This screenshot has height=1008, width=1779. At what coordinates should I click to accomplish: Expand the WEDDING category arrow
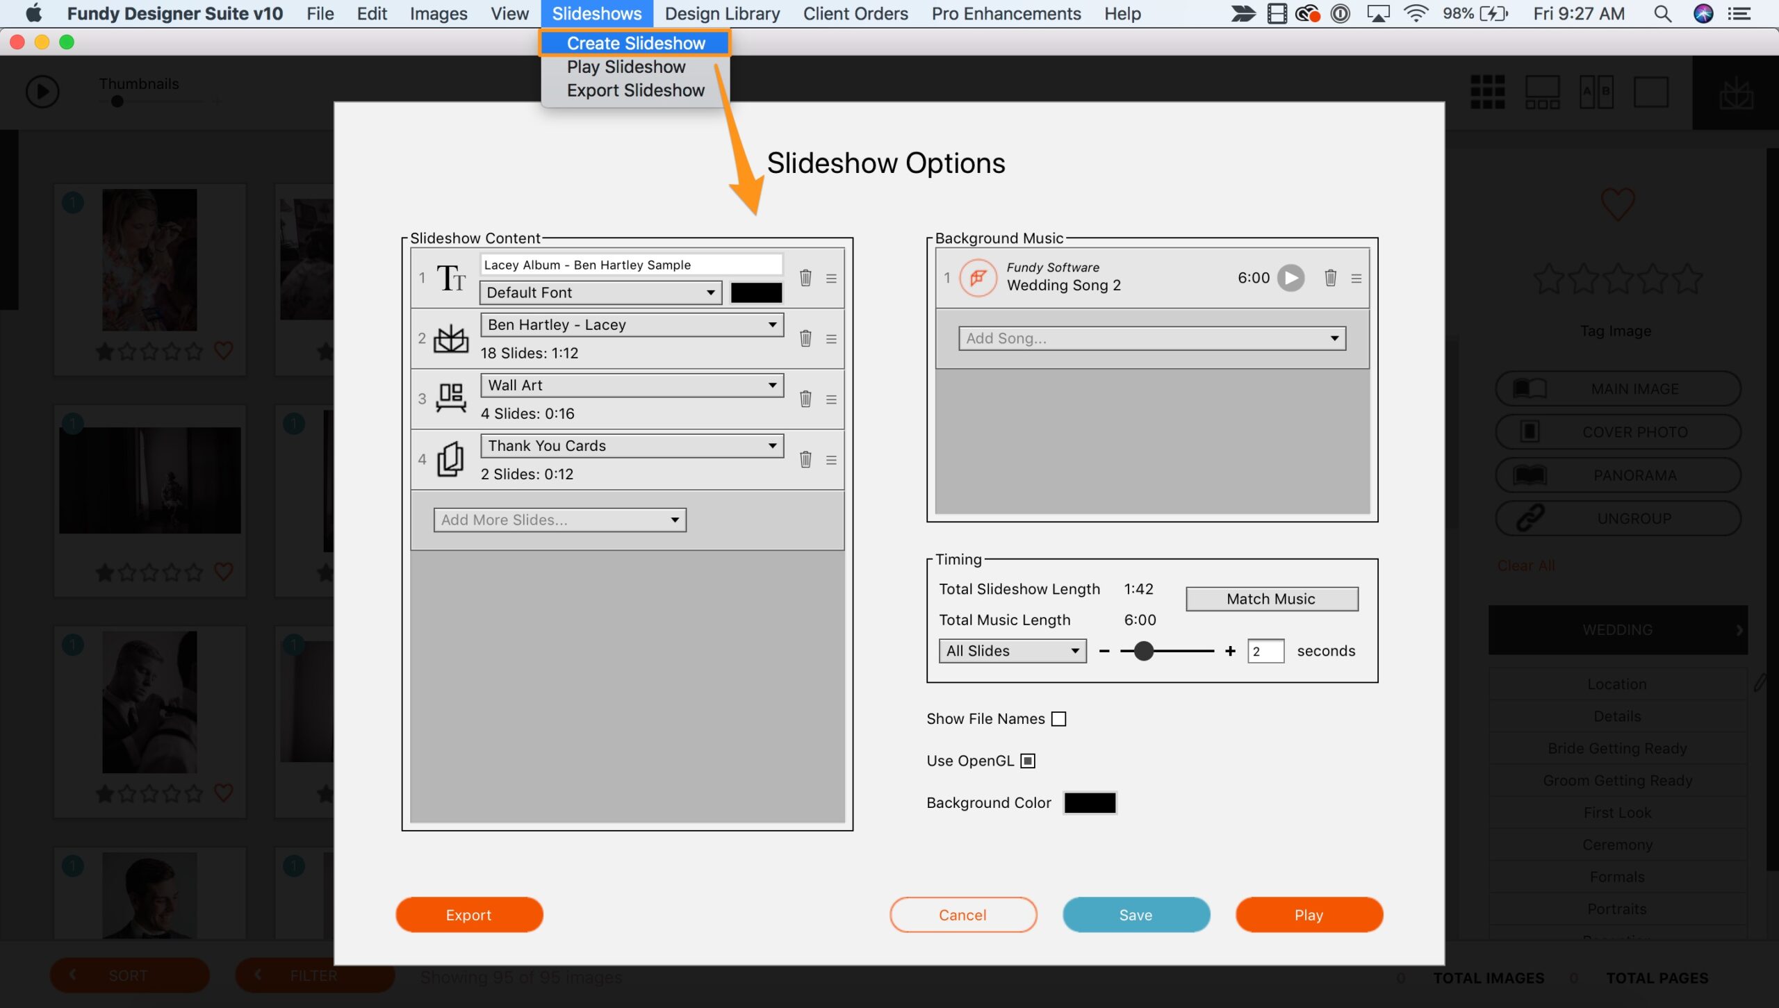[1739, 630]
